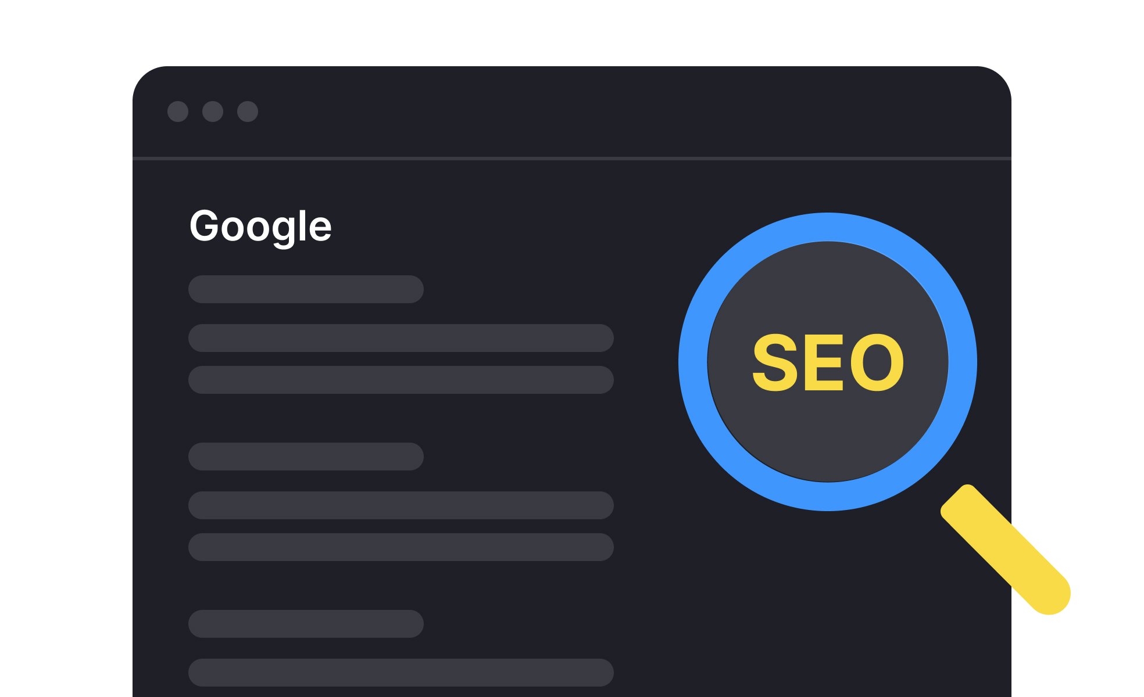Open the third search result title bar
This screenshot has width=1144, height=697.
[306, 624]
